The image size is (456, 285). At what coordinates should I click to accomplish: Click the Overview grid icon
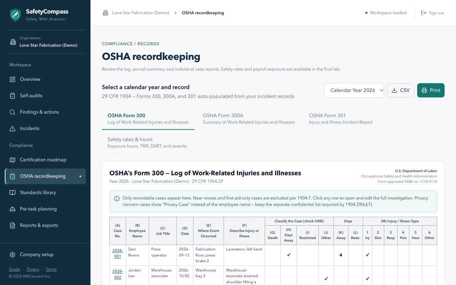12,79
